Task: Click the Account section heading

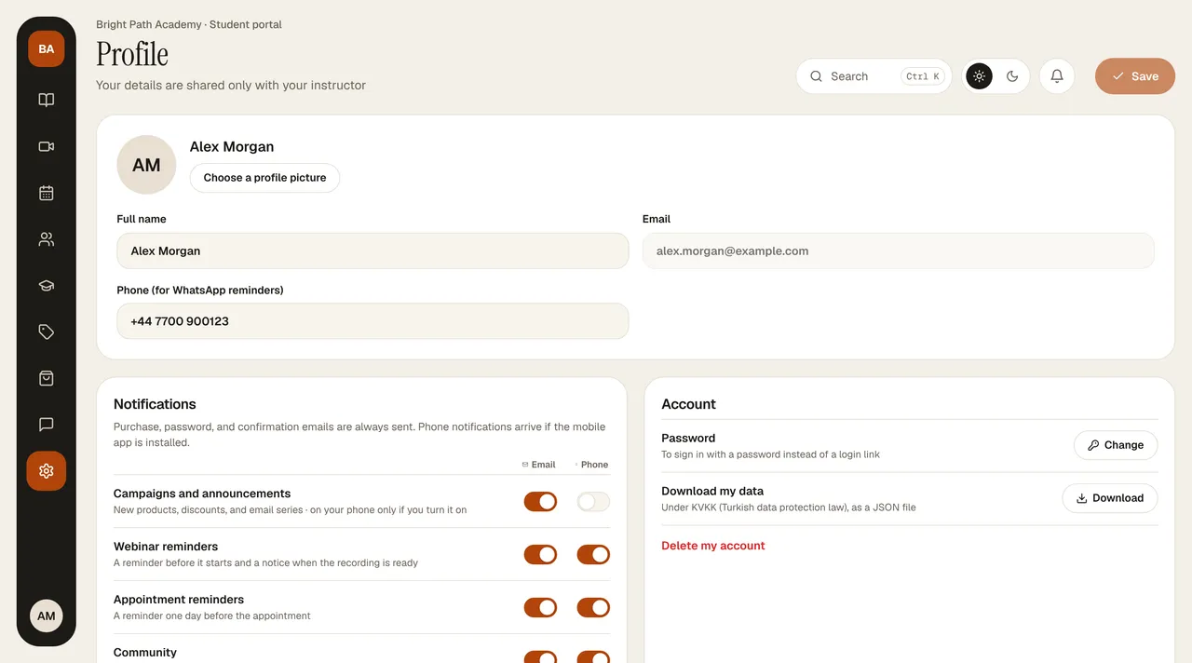Action: (x=688, y=404)
